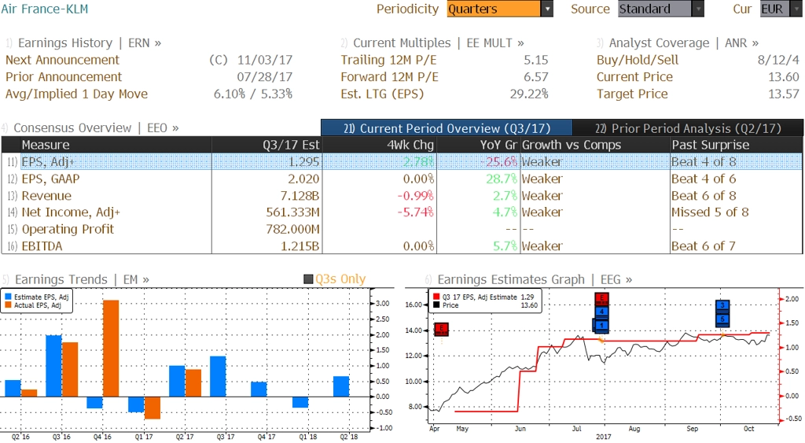This screenshot has height=443, width=805.
Task: Click the blue 3 analyst marker in September
Action: click(722, 306)
